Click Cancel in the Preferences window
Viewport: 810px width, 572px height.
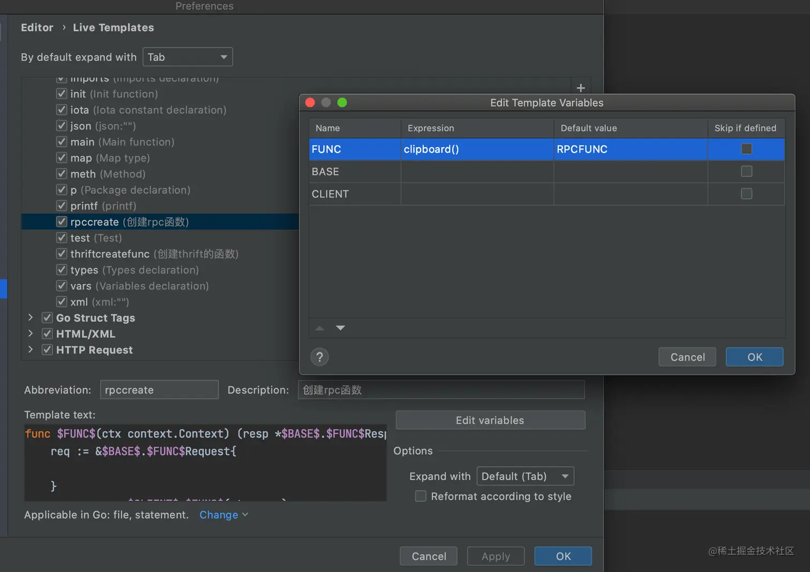(x=429, y=556)
